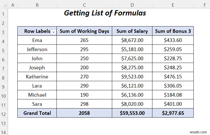Screen dimensions: 210x135
Task: Select the Sum of Bonus 3 header cell
Action: click(x=173, y=31)
